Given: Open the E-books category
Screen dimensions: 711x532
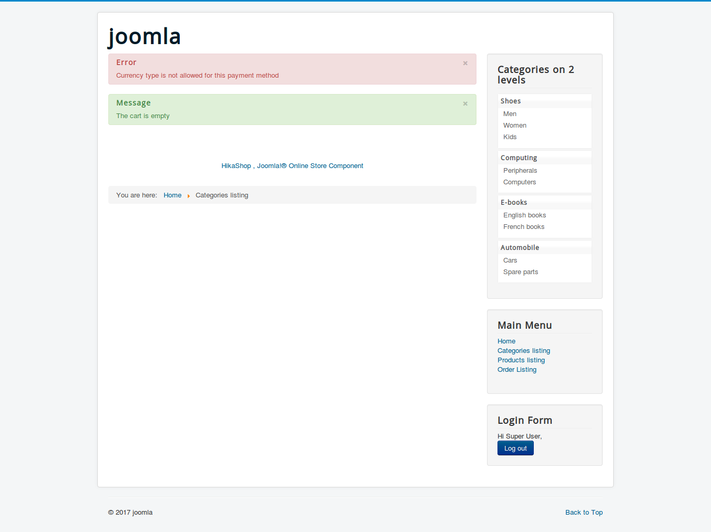Looking at the screenshot, I should coord(514,203).
